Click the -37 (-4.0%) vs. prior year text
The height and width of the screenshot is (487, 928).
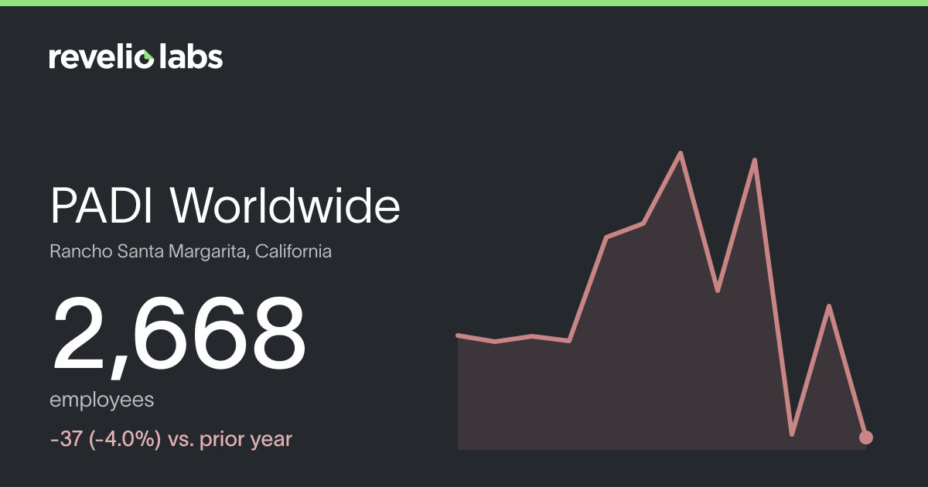(171, 440)
